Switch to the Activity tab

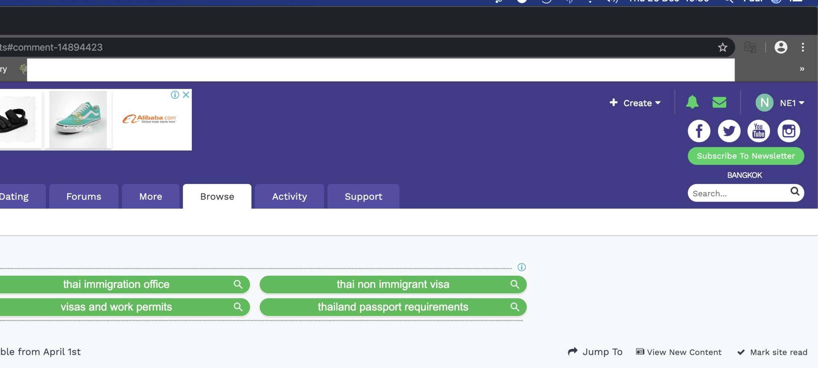pos(289,196)
